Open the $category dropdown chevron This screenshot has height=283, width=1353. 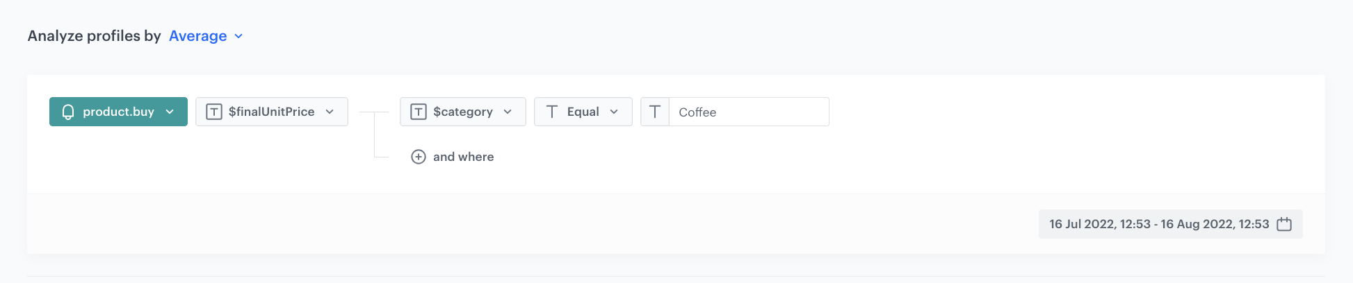[x=508, y=112]
